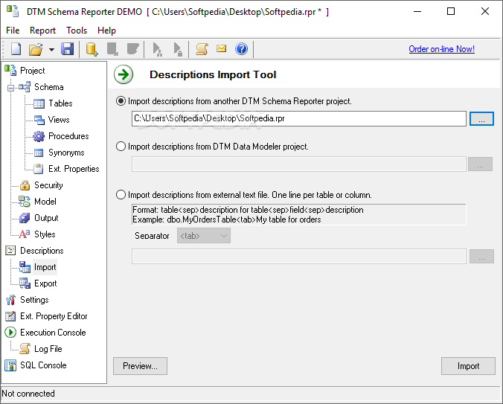Click the Descriptions tree icon

pyautogui.click(x=10, y=251)
